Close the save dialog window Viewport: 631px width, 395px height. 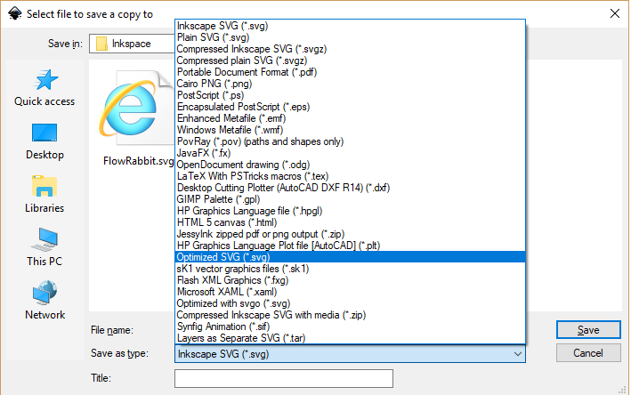(614, 13)
